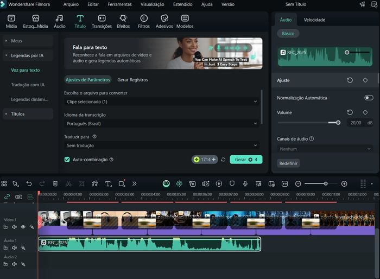380x279 pixels.
Task: Switch to the Gerar Registros tab
Action: tap(132, 80)
